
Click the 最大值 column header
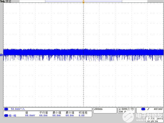pyautogui.click(x=70, y=113)
